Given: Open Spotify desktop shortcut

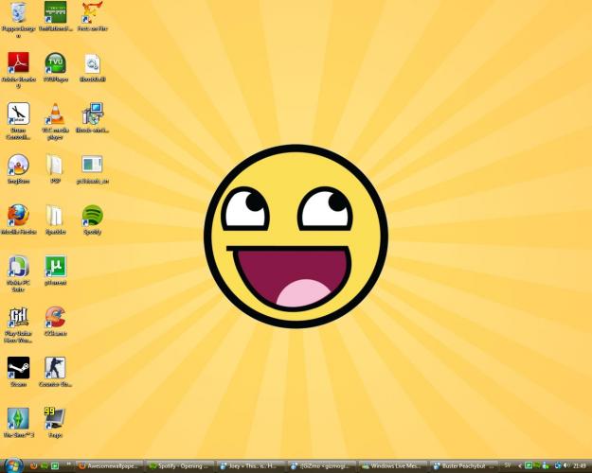Looking at the screenshot, I should (92, 215).
